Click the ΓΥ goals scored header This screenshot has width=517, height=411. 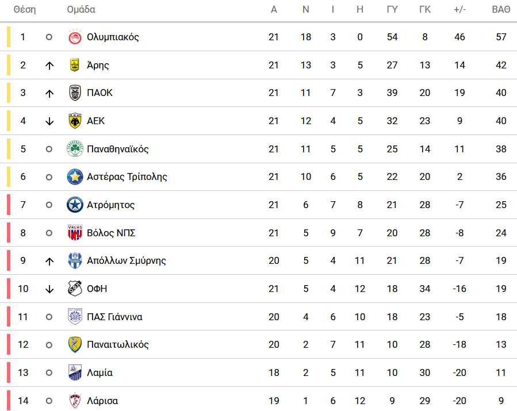click(x=392, y=10)
